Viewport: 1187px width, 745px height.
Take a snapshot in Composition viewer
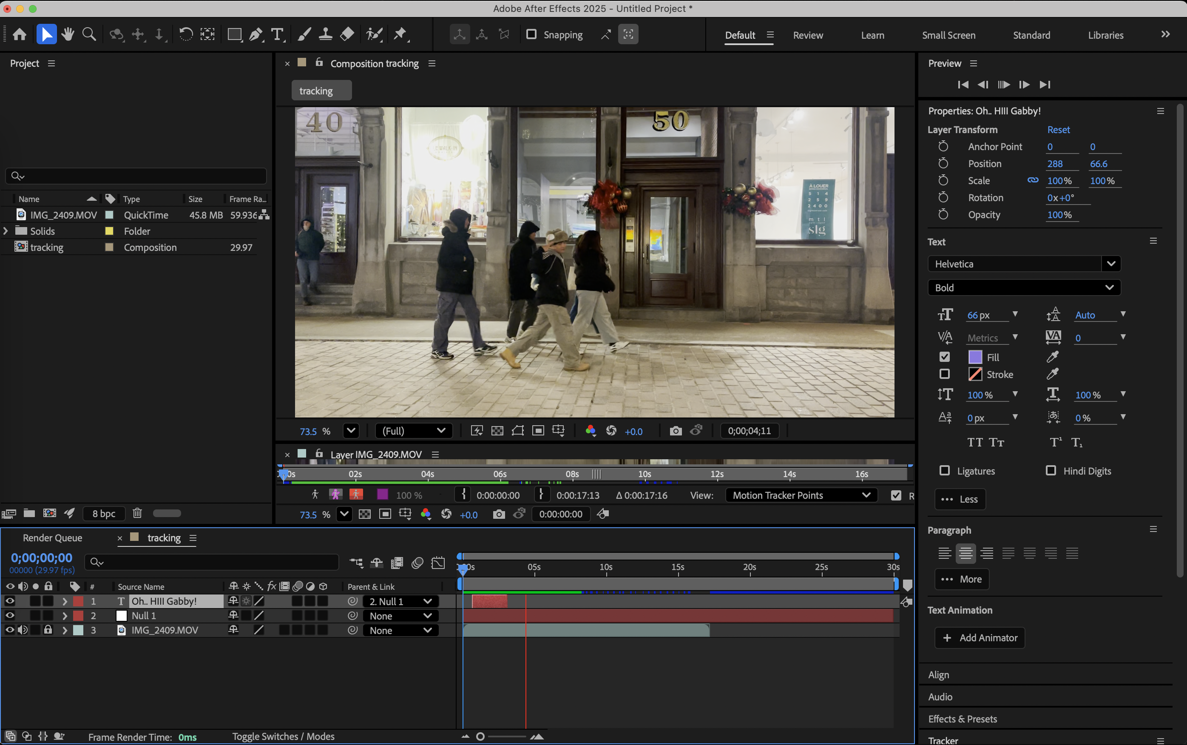(x=676, y=431)
